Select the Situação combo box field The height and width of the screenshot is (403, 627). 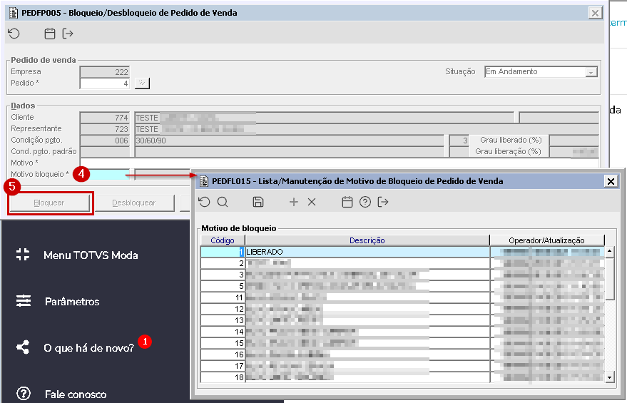pyautogui.click(x=541, y=71)
